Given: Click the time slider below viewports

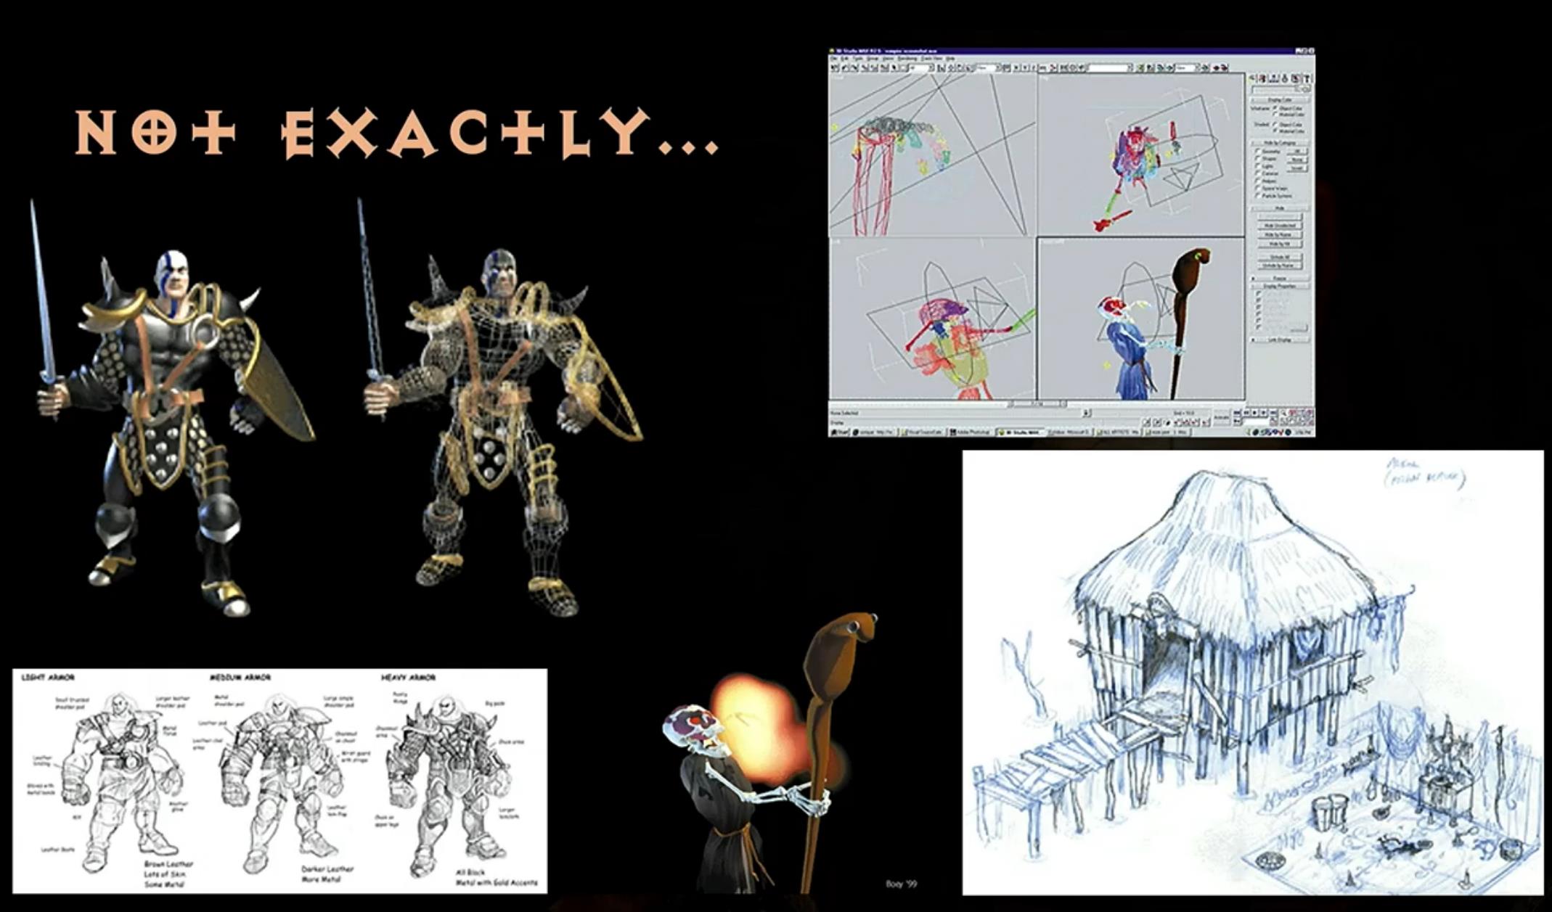Looking at the screenshot, I should [x=1037, y=403].
